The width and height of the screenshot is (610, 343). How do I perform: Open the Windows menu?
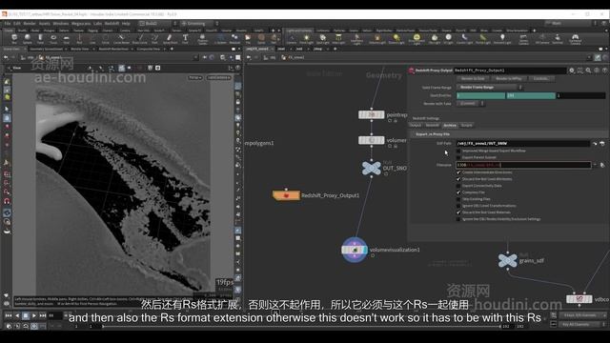click(x=61, y=23)
